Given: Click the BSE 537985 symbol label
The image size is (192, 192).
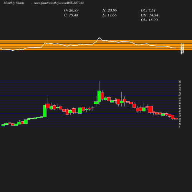Looking at the screenshot, I should click(x=75, y=3).
